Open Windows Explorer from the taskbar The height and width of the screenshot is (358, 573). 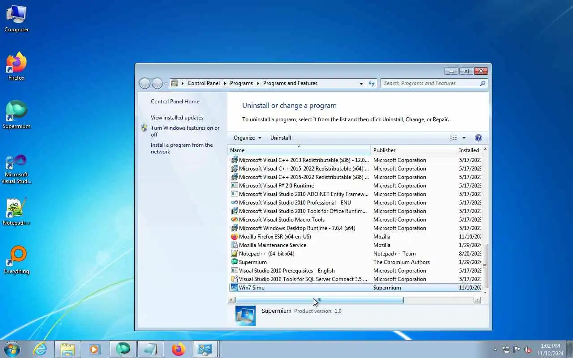coord(68,349)
